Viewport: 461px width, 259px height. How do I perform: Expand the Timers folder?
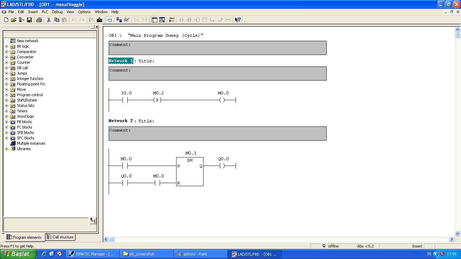pos(6,111)
